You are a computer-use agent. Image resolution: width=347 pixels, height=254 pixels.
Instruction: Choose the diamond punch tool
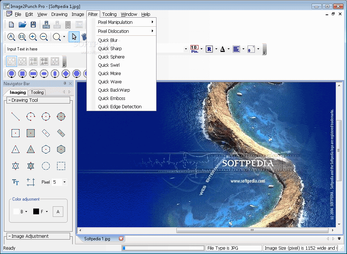(66, 74)
